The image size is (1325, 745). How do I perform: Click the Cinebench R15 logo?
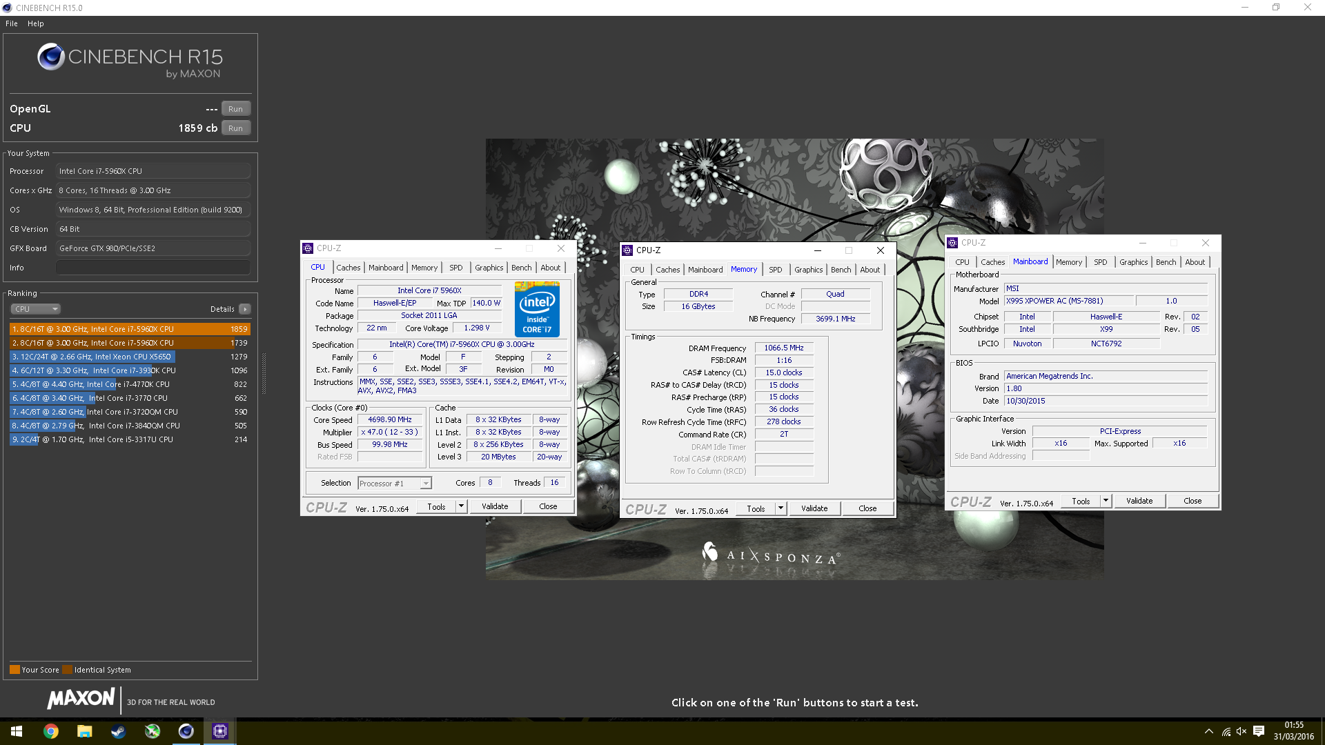[130, 59]
